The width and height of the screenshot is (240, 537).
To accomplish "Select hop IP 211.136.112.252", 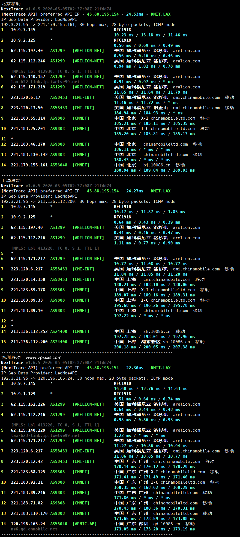I will (29, 331).
